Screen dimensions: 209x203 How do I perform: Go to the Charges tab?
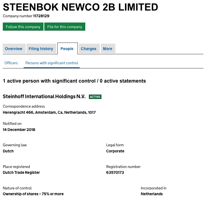pos(89,49)
